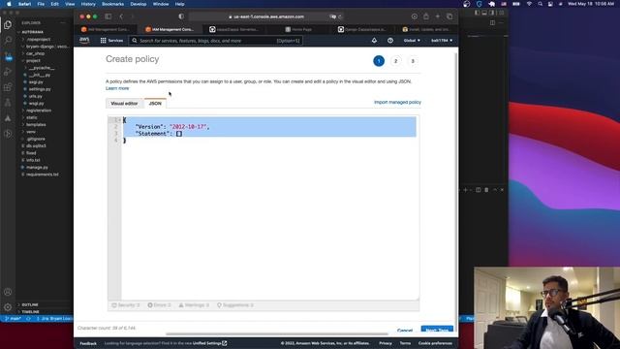Open macOS Control Center icon
The width and height of the screenshot is (620, 349).
pos(550,4)
